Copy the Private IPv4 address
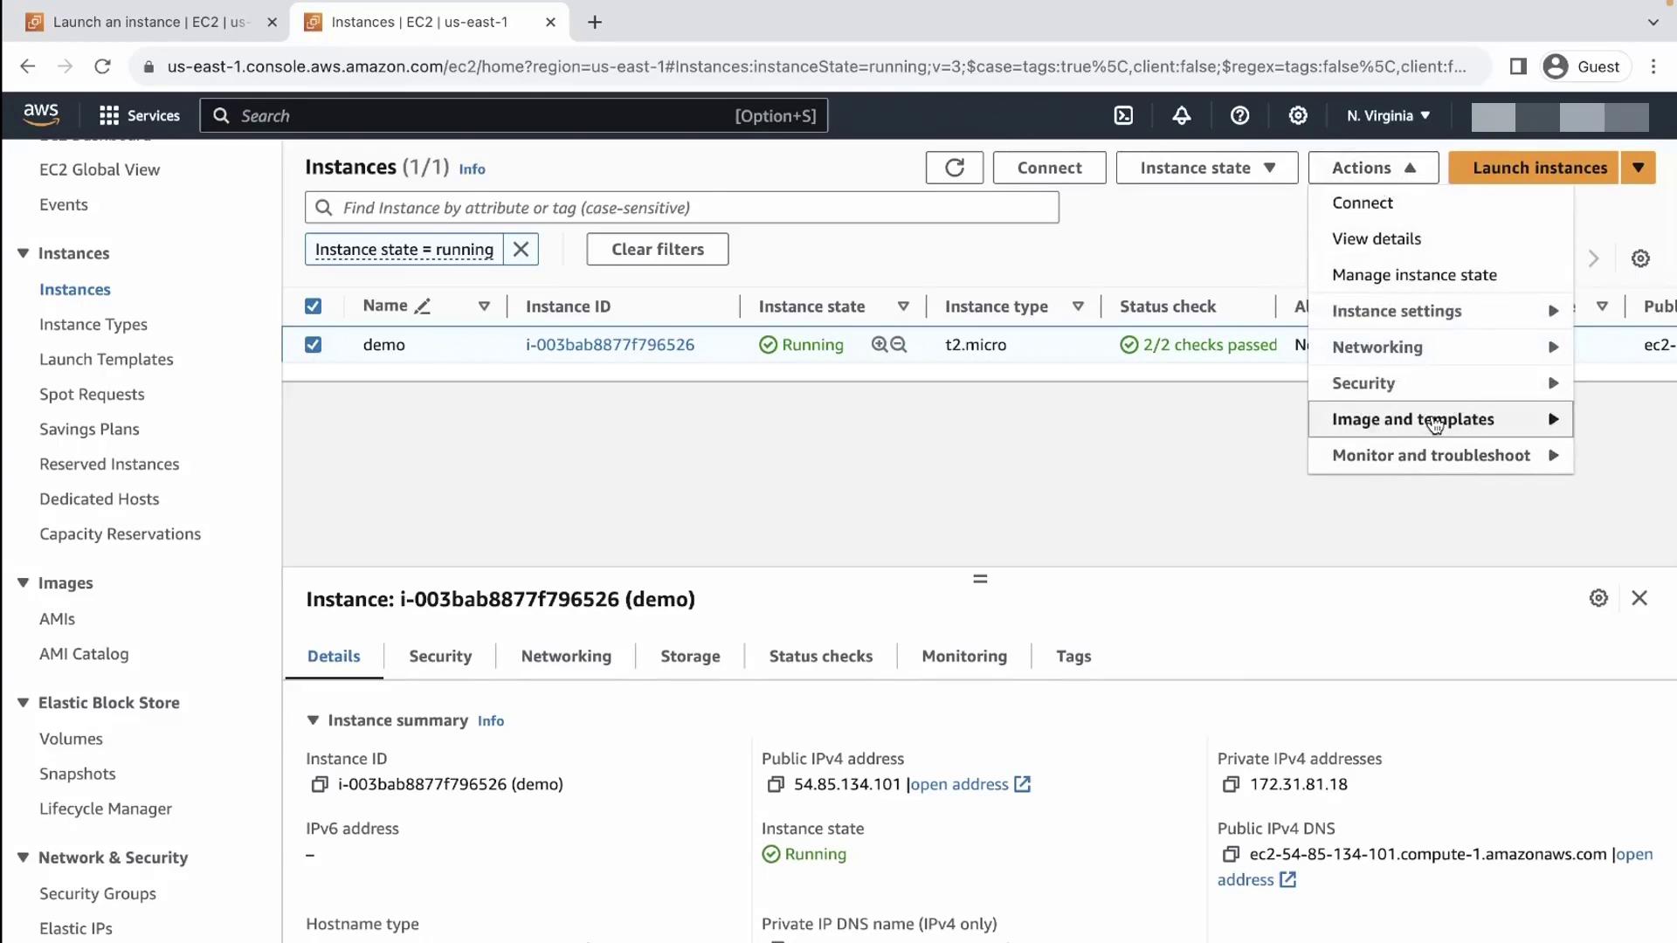The image size is (1677, 943). pos(1231,784)
